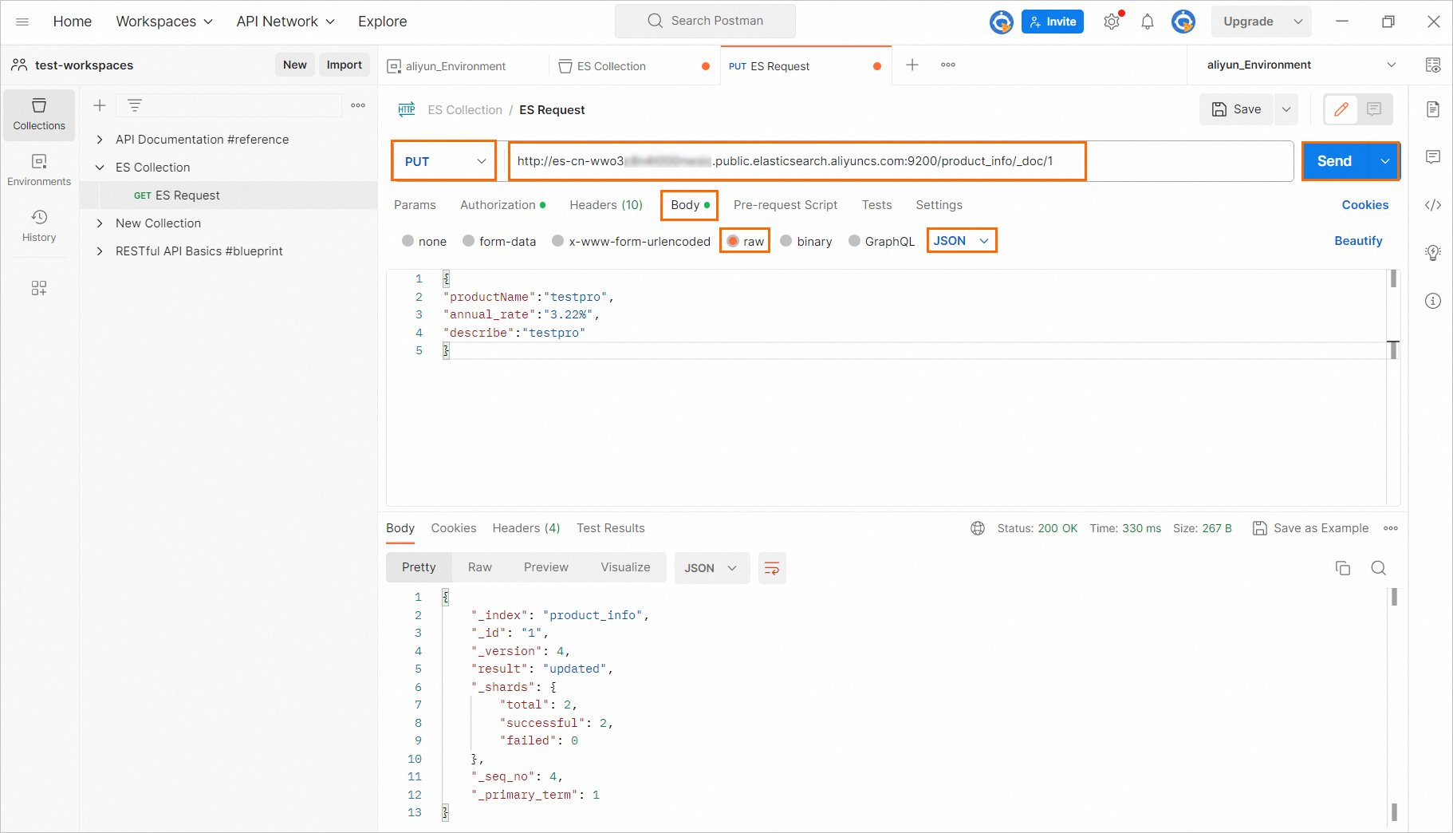
Task: Open Environments panel in sidebar
Action: 39,170
